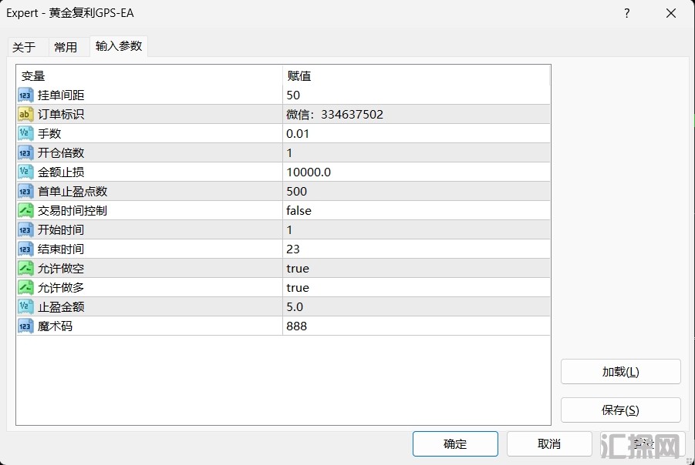The height and width of the screenshot is (465, 695).
Task: Click the 变量 column header
Action: pyautogui.click(x=150, y=75)
